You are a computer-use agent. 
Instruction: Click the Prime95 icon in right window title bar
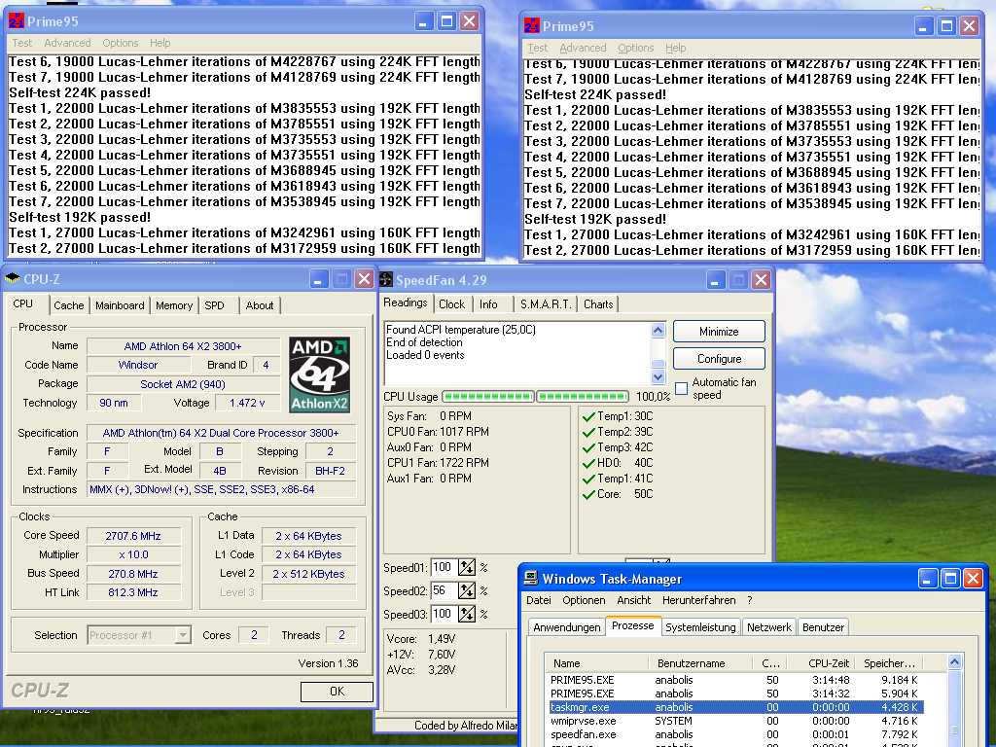pyautogui.click(x=532, y=26)
